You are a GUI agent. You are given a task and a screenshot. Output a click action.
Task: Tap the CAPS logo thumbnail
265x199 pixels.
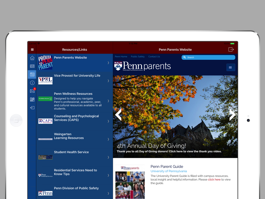pos(45,121)
